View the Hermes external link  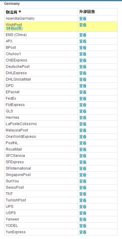point(83,118)
